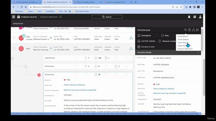Click the LAPTOP-J26AI8 host button in panel
The image size is (216, 121).
[147, 41]
